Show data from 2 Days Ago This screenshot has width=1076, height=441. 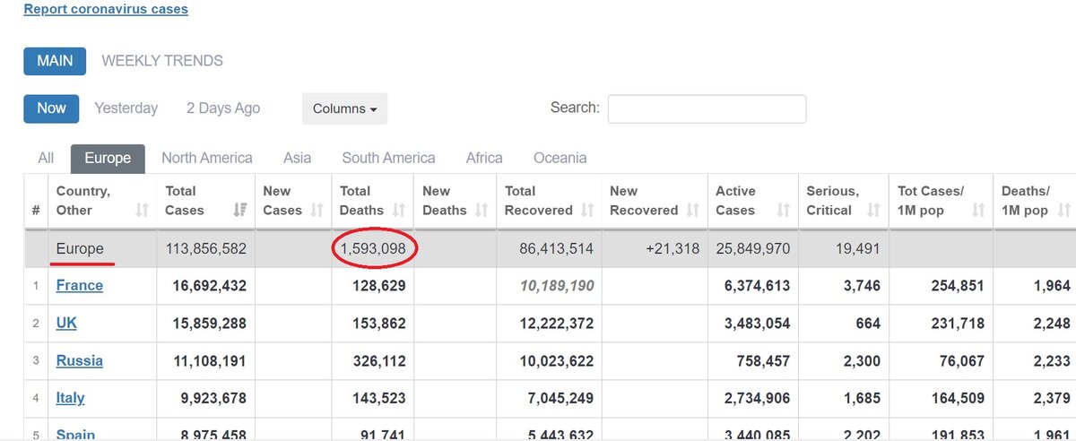[x=223, y=108]
